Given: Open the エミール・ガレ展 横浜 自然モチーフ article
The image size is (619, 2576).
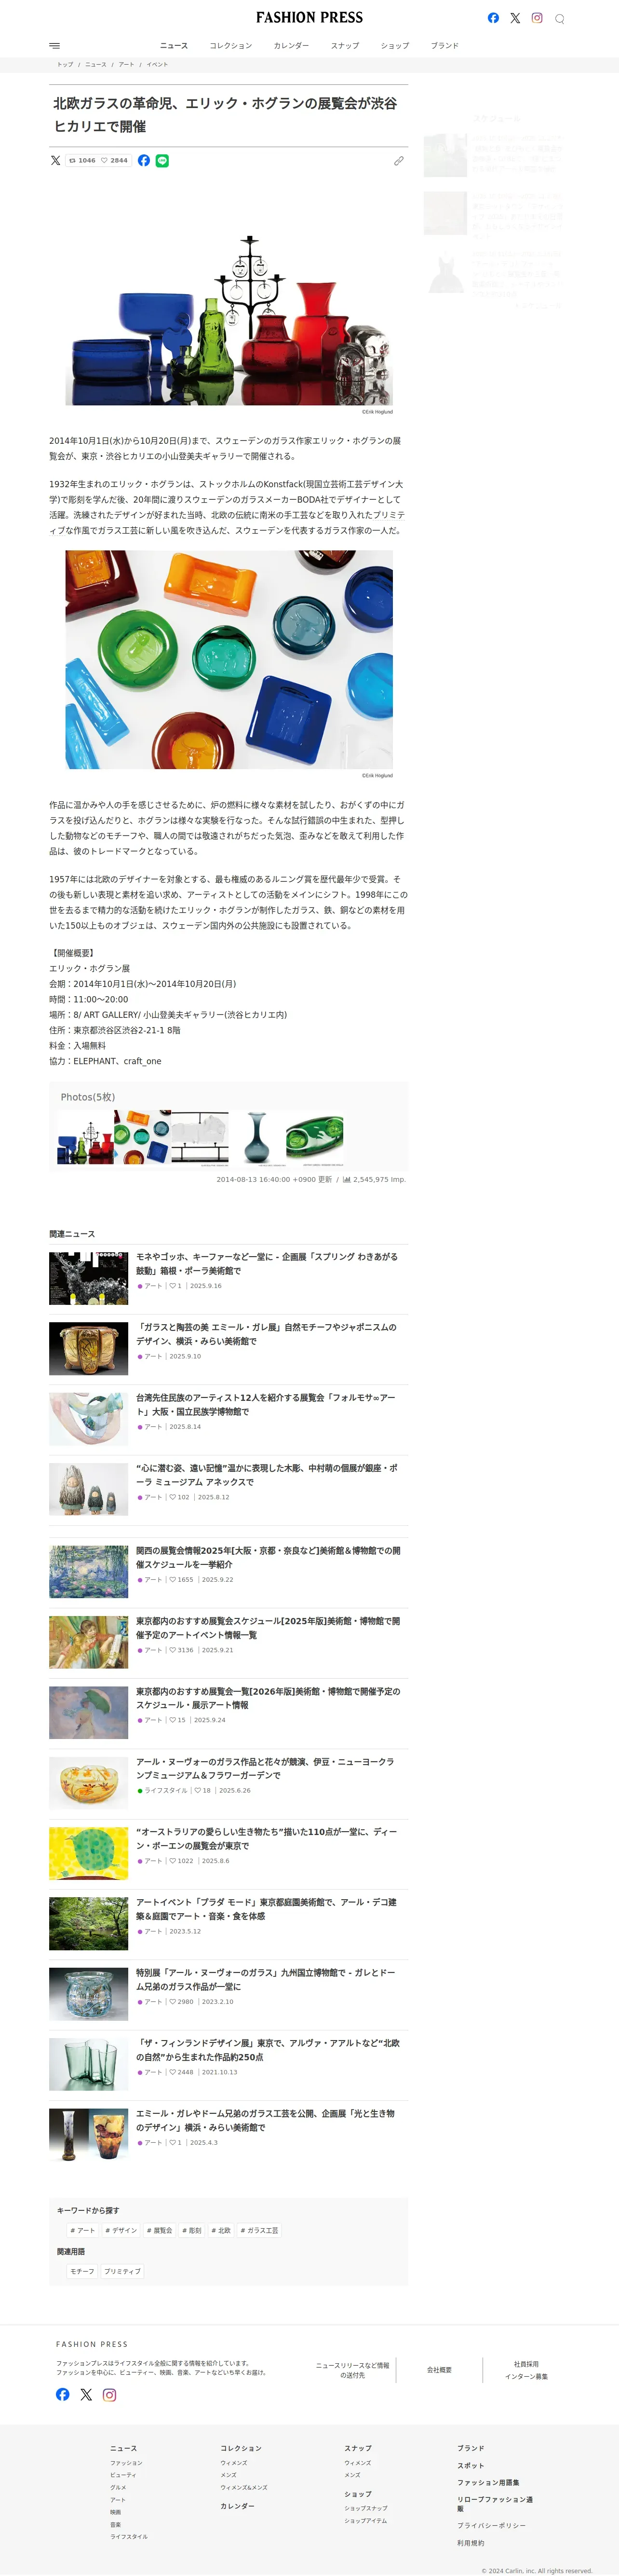Looking at the screenshot, I should (x=266, y=1334).
